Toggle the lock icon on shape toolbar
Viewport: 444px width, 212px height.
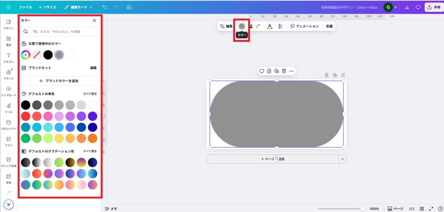(269, 71)
